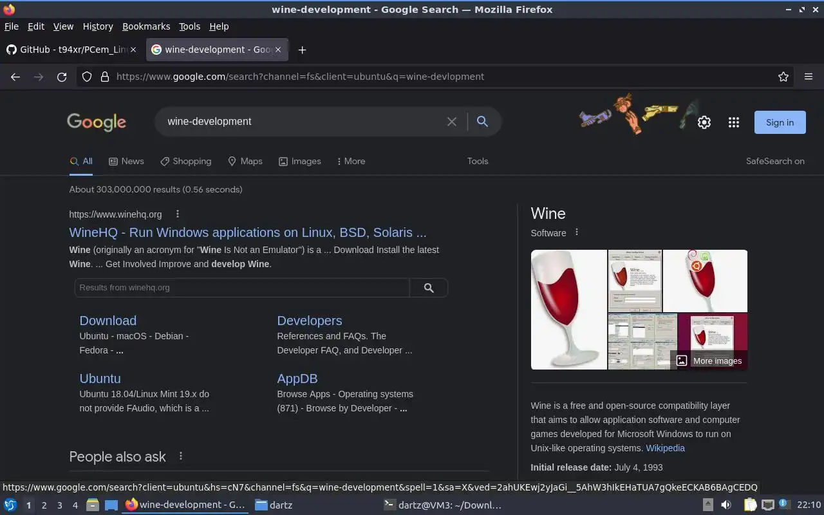Click More images in Wine panel
The image size is (824, 515).
click(709, 361)
